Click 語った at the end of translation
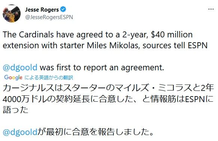This screenshot has height=141, width=218. (x=16, y=110)
